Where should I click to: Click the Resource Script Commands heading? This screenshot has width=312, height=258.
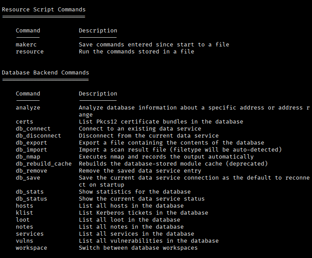click(44, 10)
